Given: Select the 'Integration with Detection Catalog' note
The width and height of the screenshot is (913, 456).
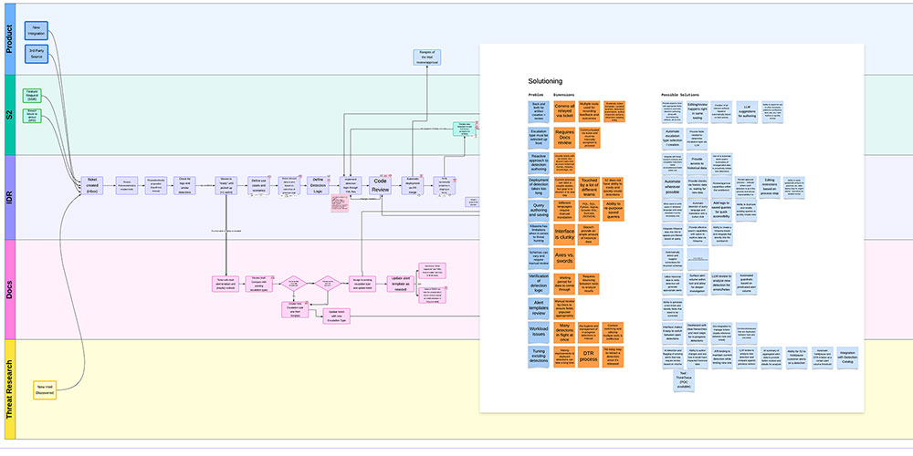Looking at the screenshot, I should [x=848, y=358].
